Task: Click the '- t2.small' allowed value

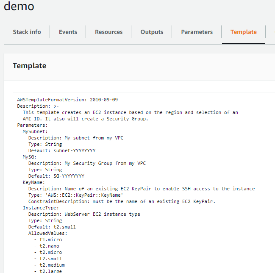Action: click(x=48, y=259)
